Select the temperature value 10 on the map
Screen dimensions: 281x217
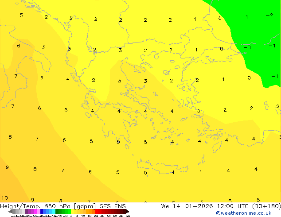[5, 198]
